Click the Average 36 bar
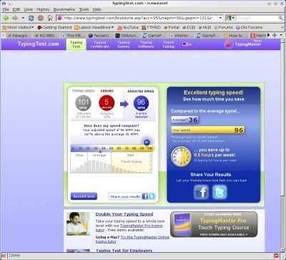286x260 pixels. [184, 120]
